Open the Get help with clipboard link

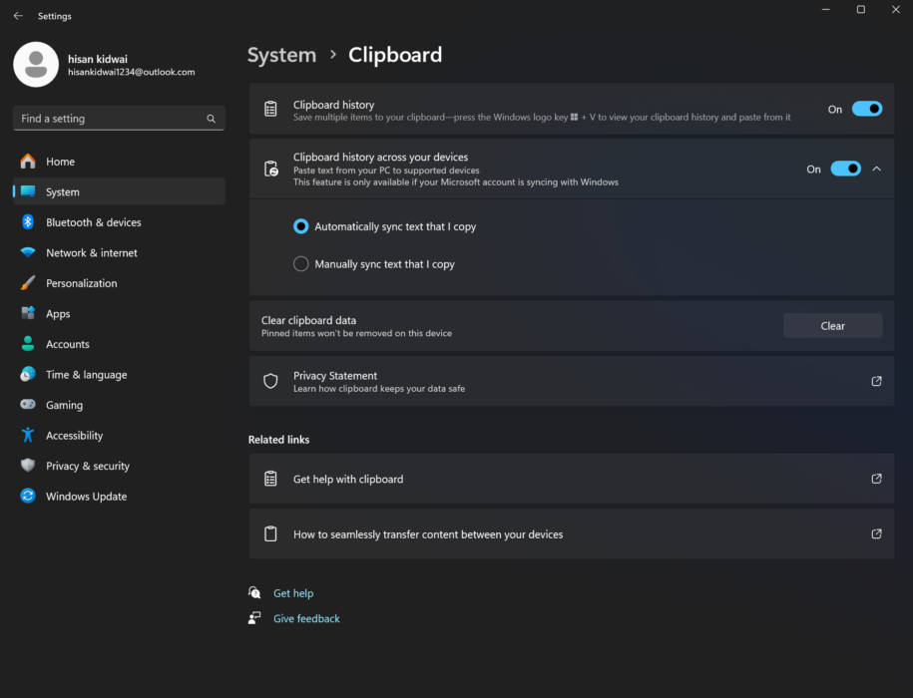click(x=347, y=479)
